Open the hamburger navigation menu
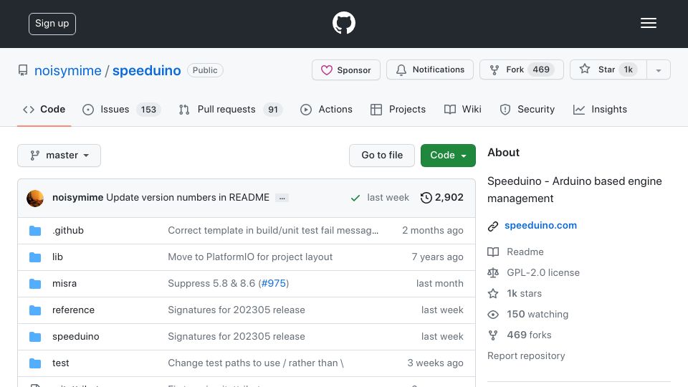This screenshot has height=387, width=688. click(x=648, y=23)
